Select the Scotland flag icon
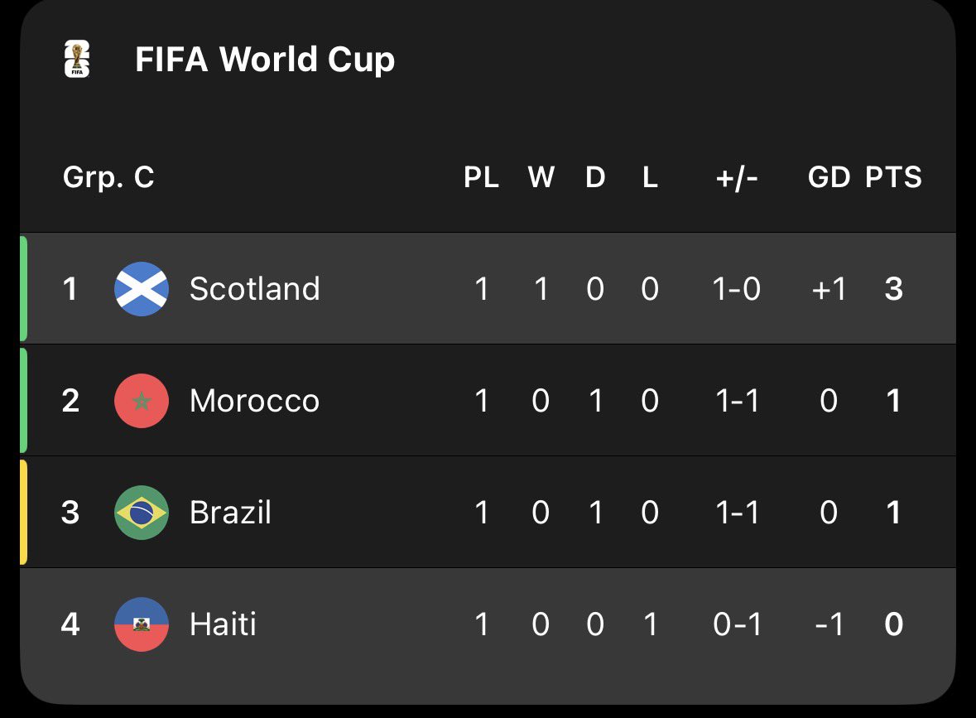The width and height of the screenshot is (976, 718). [x=142, y=289]
